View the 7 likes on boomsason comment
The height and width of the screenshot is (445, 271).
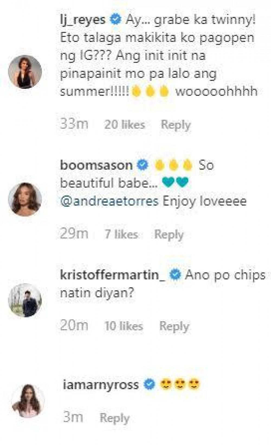pyautogui.click(x=121, y=234)
